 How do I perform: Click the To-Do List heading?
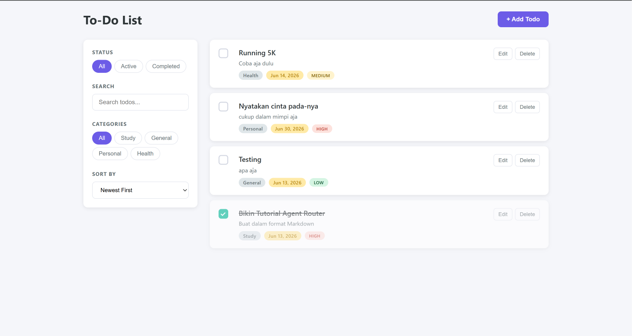click(x=113, y=20)
